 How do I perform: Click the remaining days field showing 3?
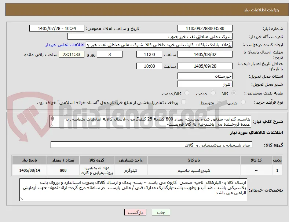click(110, 55)
